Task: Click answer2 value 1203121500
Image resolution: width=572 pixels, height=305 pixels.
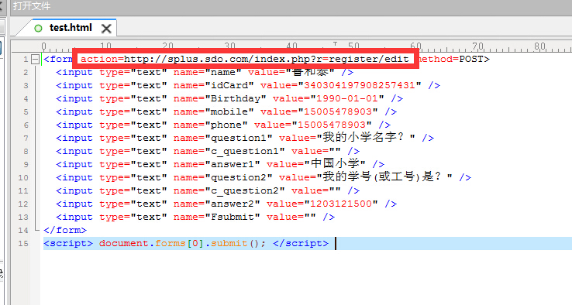Action: click(341, 204)
